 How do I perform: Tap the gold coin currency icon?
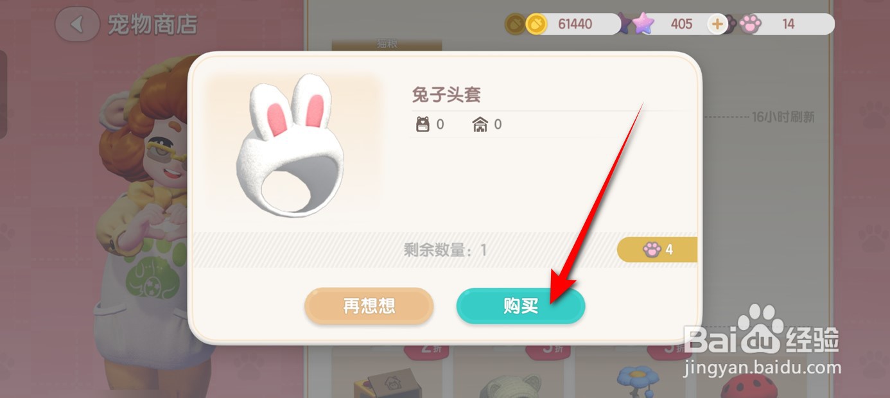pos(536,24)
